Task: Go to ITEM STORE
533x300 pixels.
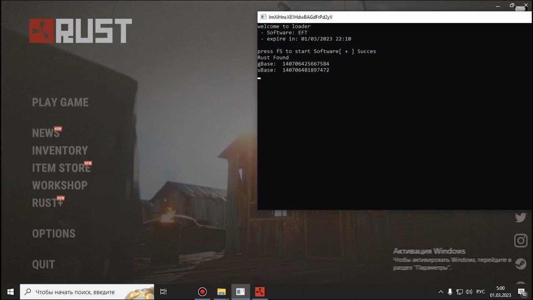Action: pyautogui.click(x=61, y=168)
